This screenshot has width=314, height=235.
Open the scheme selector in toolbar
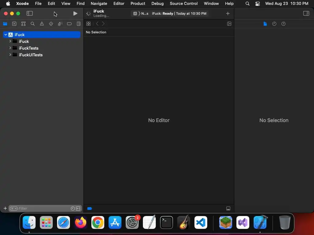[x=135, y=13]
